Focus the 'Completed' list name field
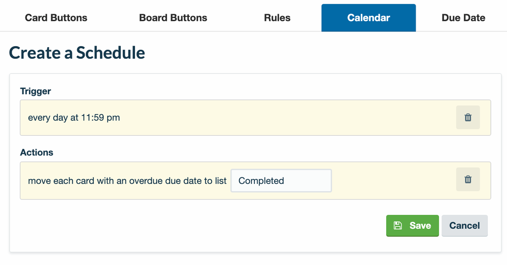The width and height of the screenshot is (507, 265). pos(281,181)
